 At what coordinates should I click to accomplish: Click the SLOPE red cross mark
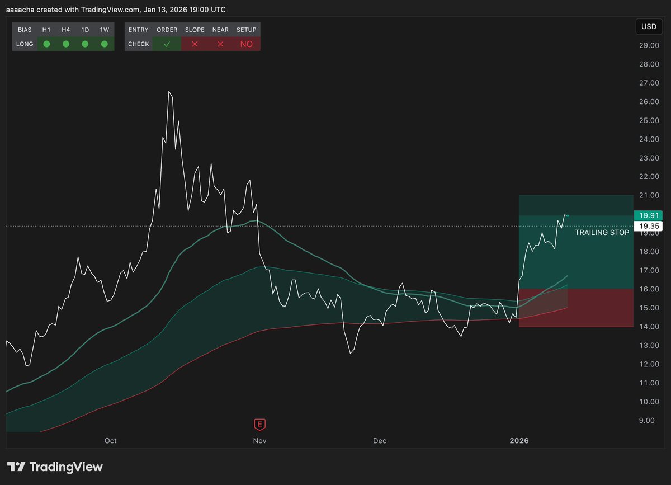195,44
